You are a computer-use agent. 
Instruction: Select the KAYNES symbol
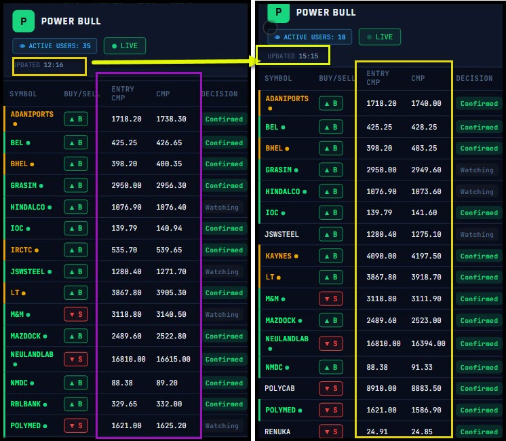[279, 256]
